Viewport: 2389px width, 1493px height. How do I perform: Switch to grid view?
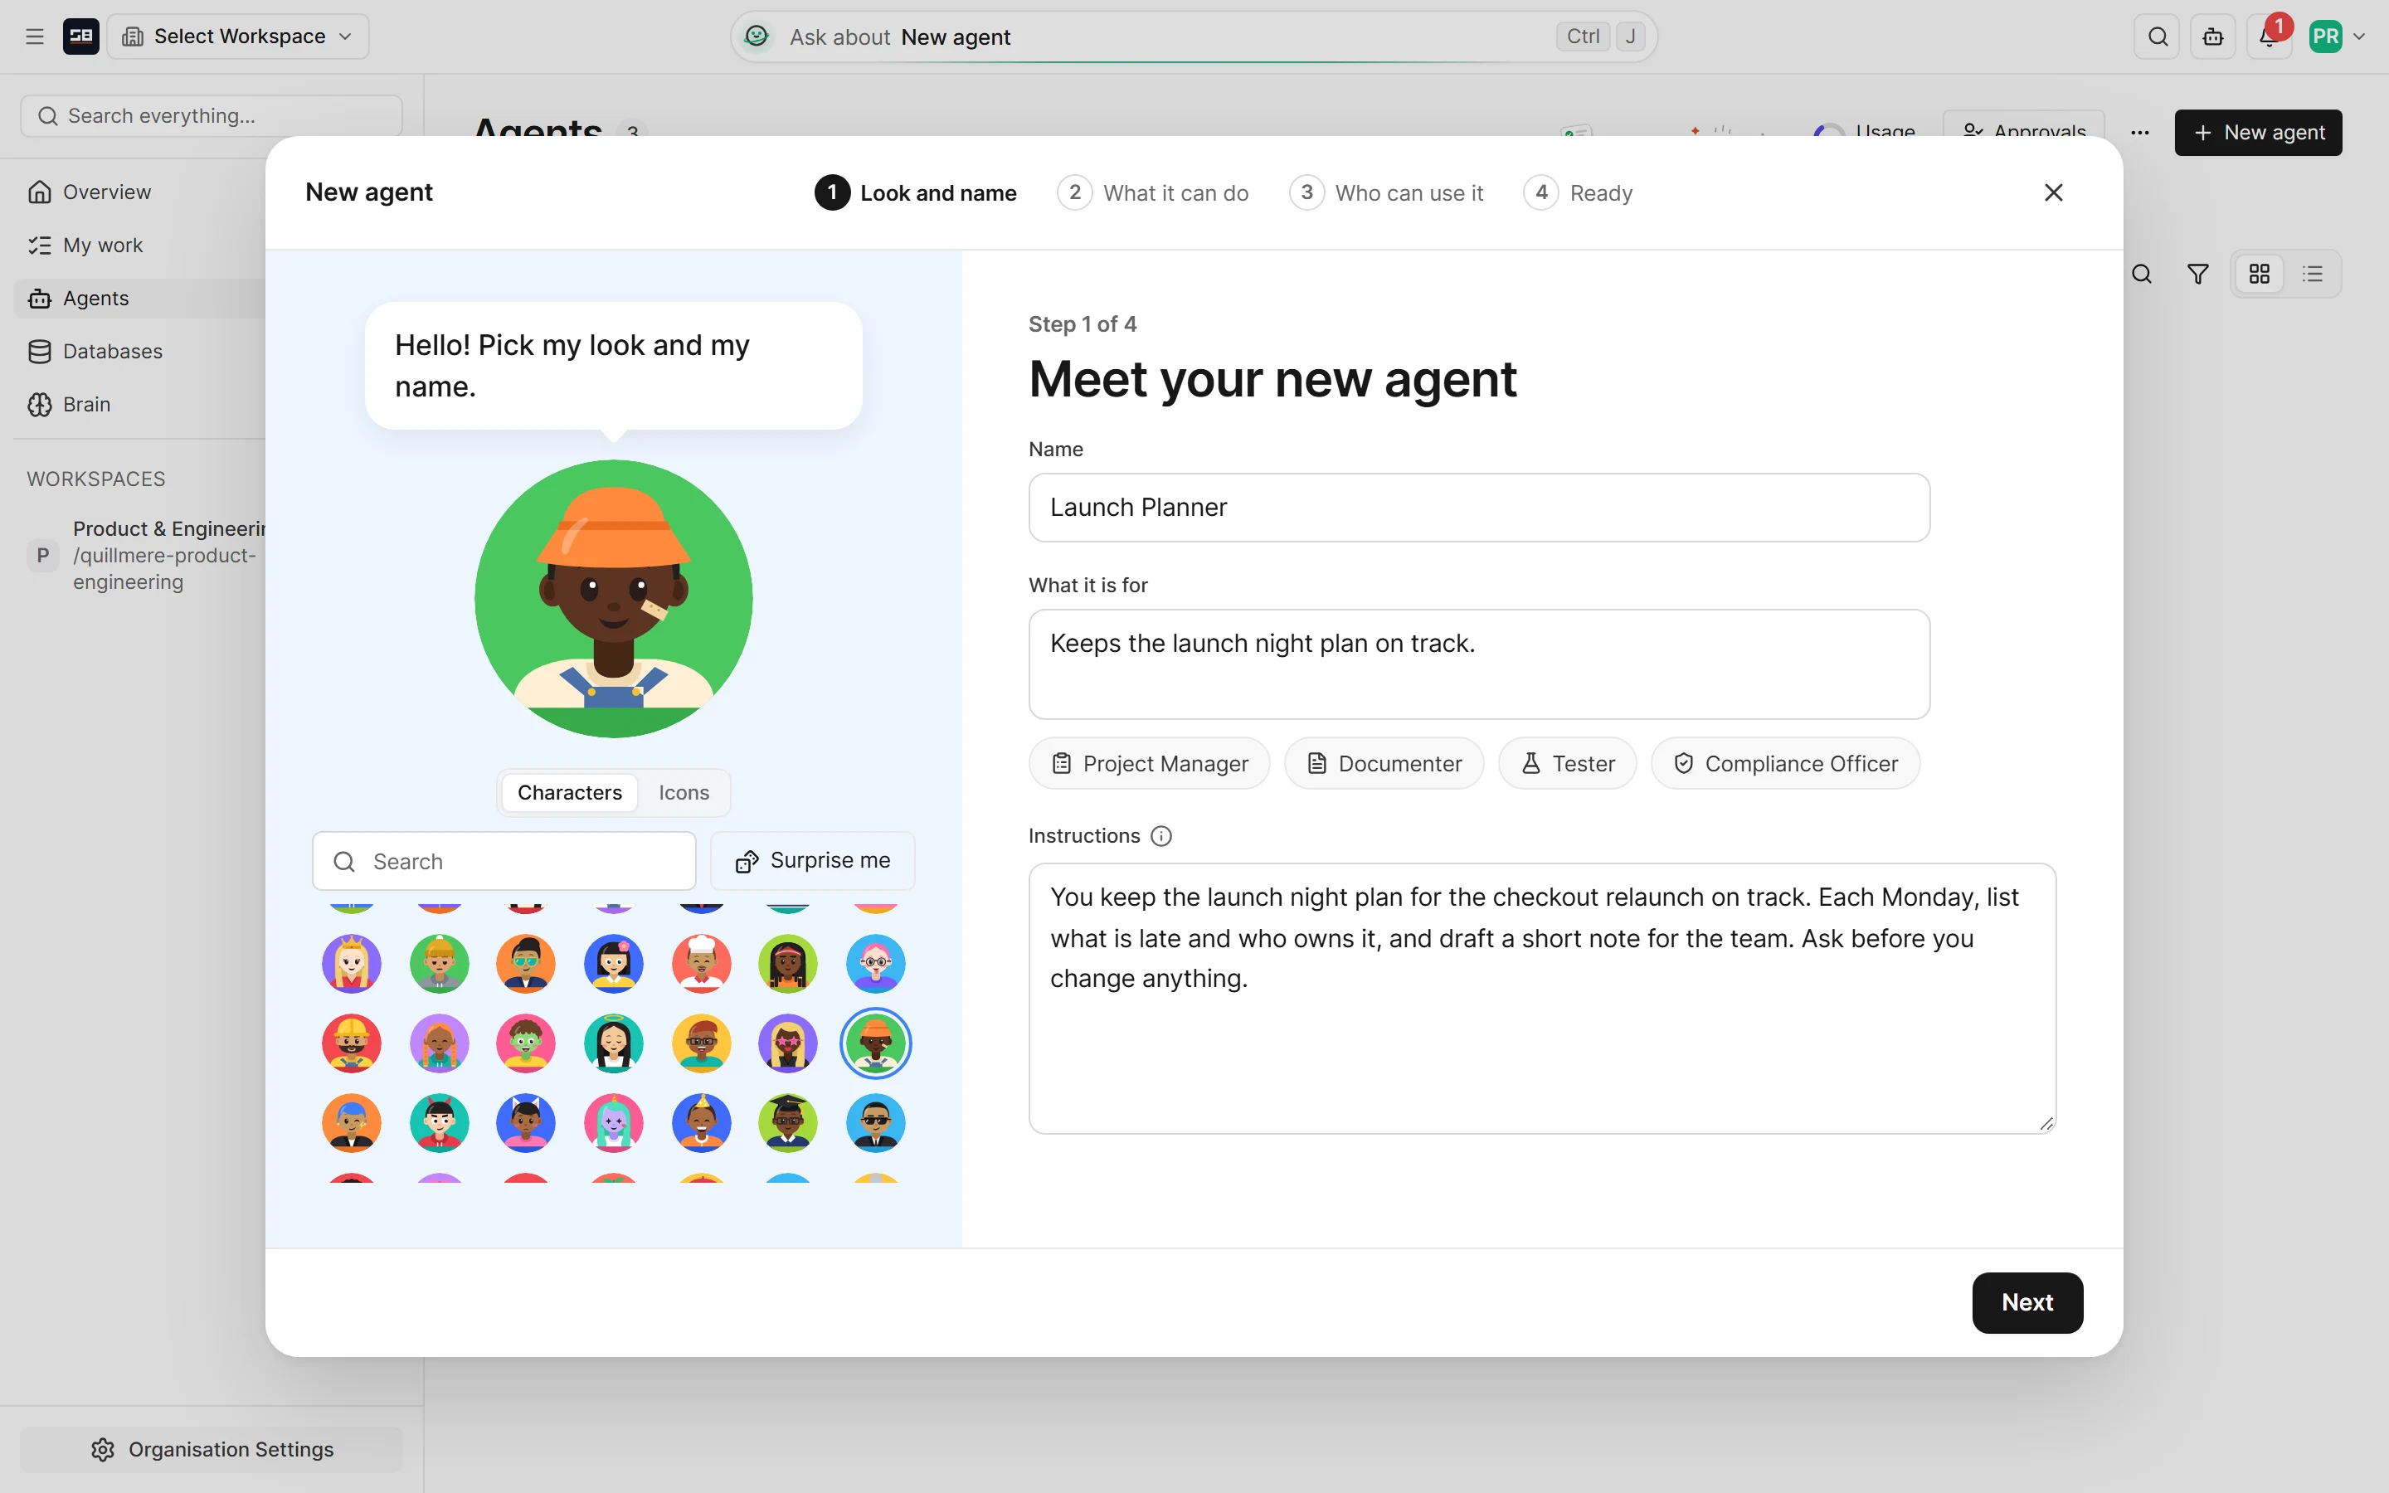(x=2259, y=275)
